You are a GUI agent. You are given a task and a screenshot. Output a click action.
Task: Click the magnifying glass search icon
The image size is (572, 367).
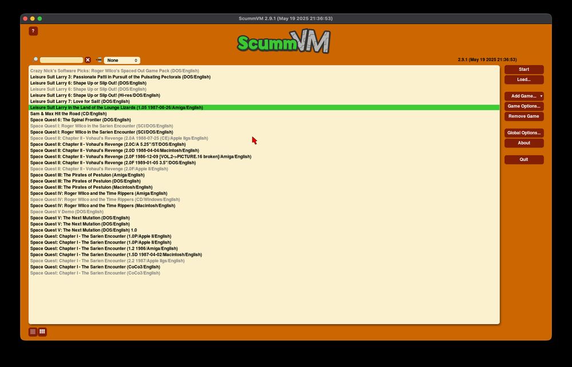tap(35, 60)
